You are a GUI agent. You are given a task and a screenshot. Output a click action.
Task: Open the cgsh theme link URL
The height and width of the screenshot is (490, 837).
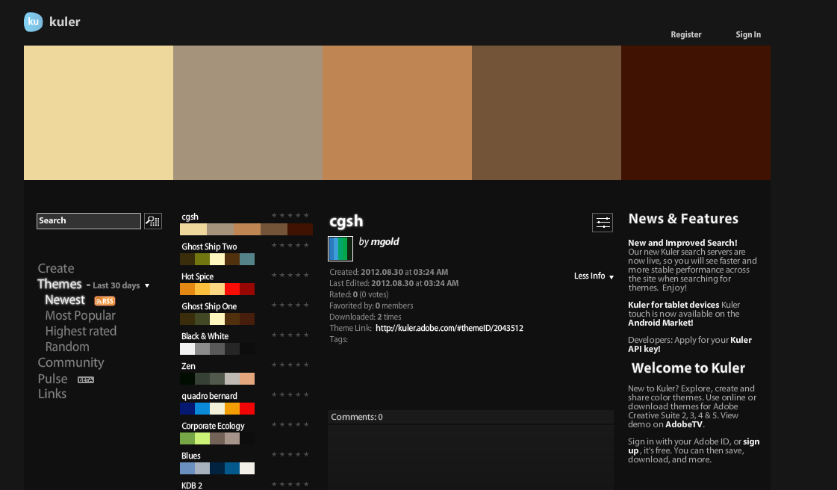tap(449, 328)
